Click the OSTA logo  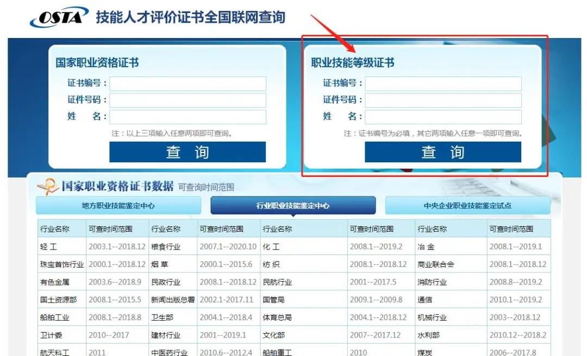point(59,17)
